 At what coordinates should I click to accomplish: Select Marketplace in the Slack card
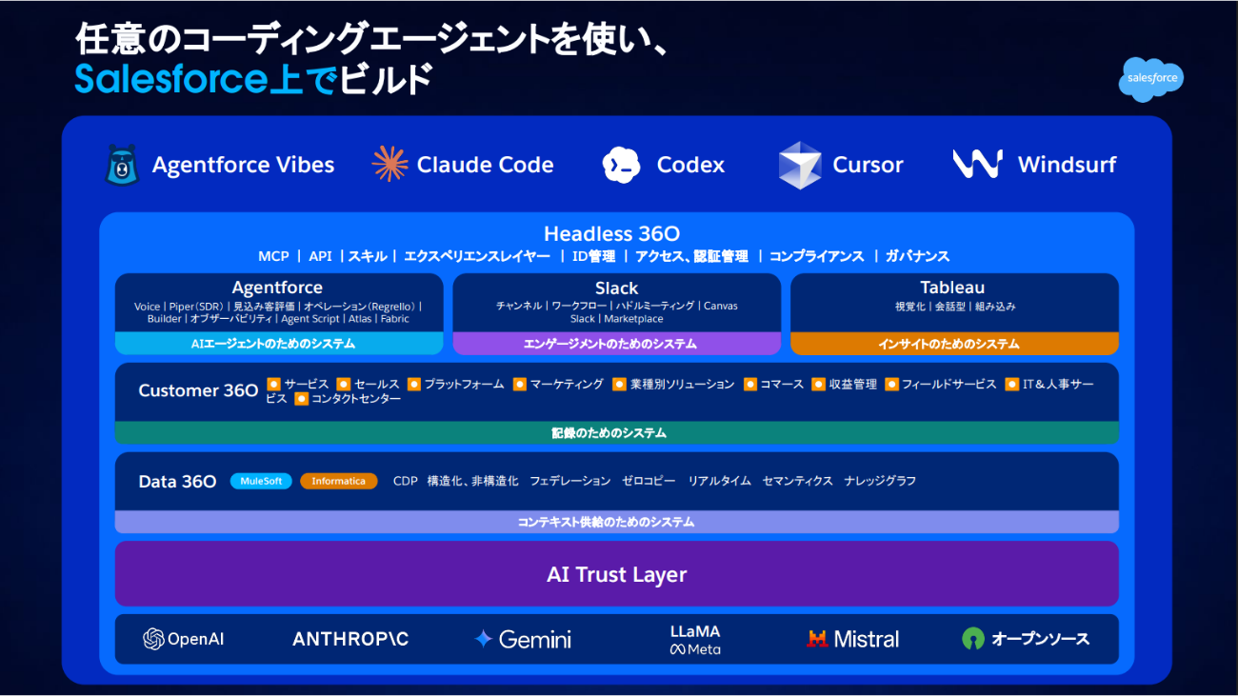(x=634, y=319)
